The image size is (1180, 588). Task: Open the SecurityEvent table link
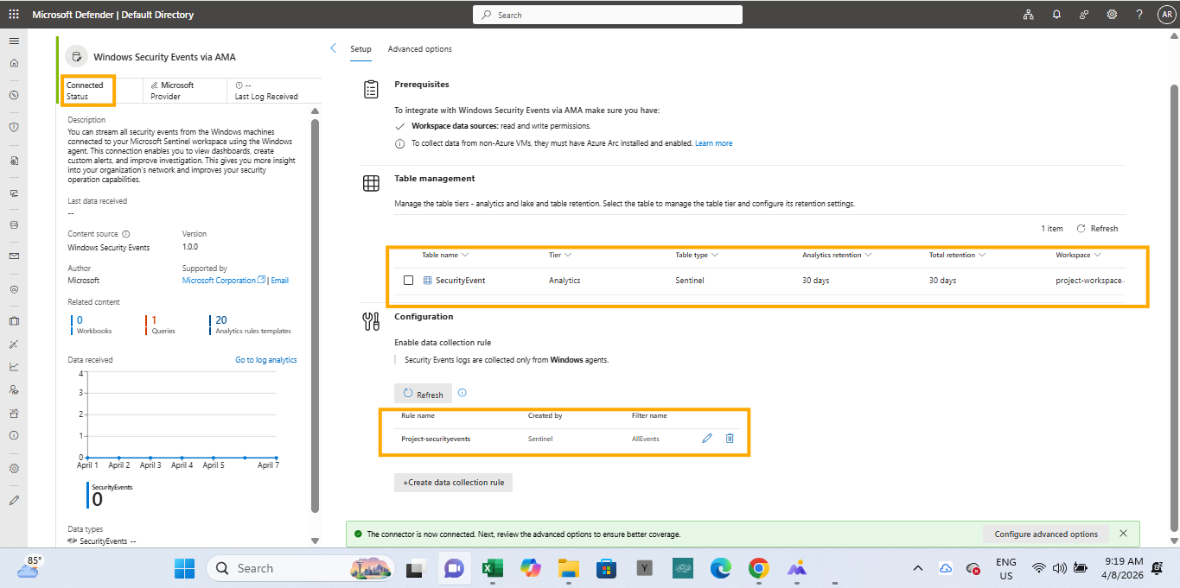(x=460, y=281)
